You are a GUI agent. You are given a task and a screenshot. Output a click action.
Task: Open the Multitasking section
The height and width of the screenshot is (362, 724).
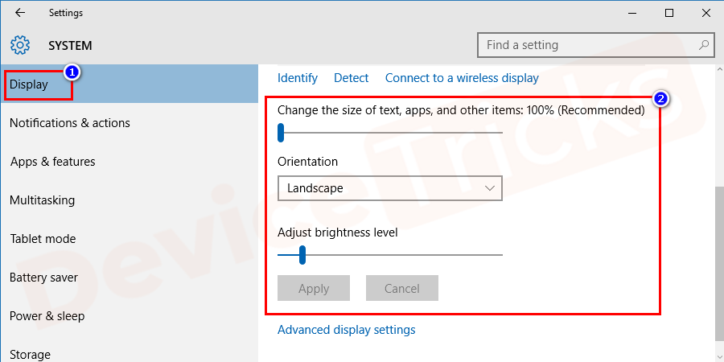pyautogui.click(x=42, y=200)
